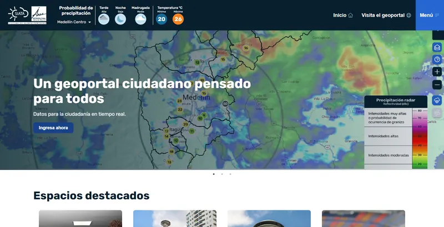Click the 'Un geoportal ciudadano pensado para todos' headline
Image resolution: width=444 pixels, height=227 pixels.
coord(142,91)
